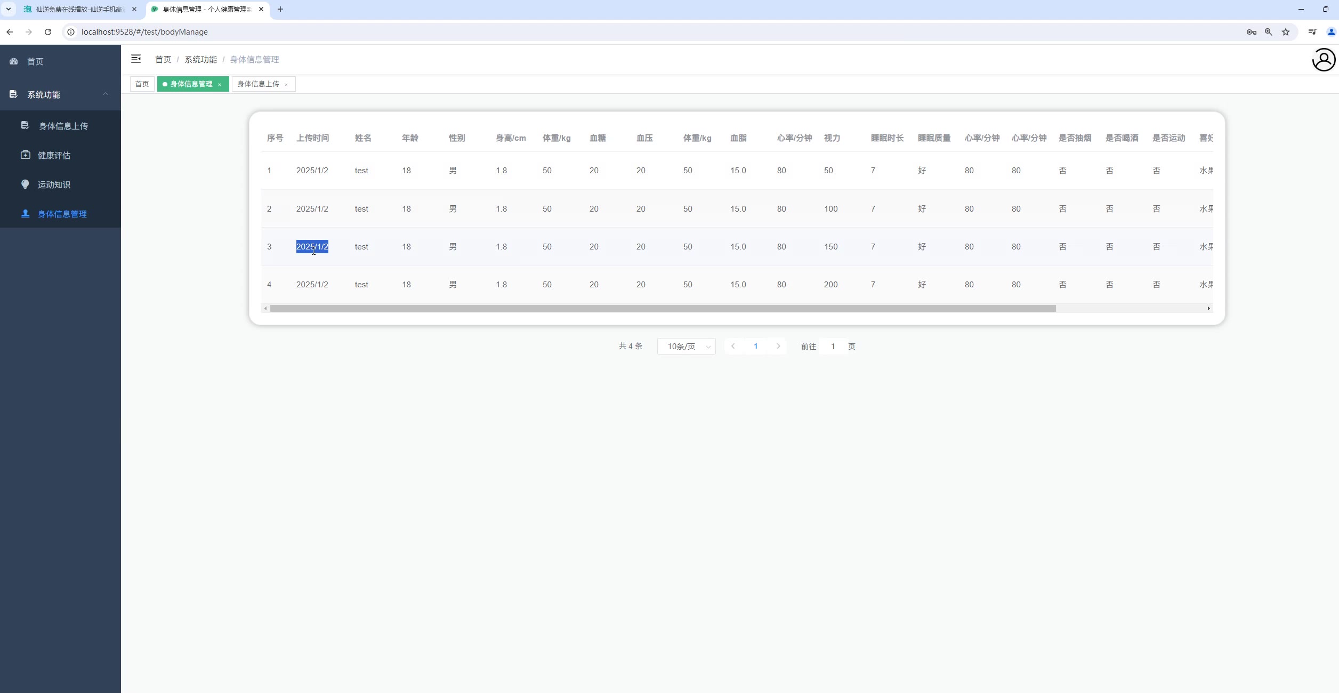Bookmark the page with star icon
The height and width of the screenshot is (693, 1339).
pos(1286,32)
